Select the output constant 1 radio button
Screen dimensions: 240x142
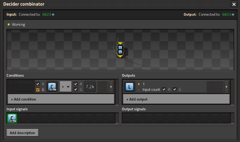pos(139,84)
